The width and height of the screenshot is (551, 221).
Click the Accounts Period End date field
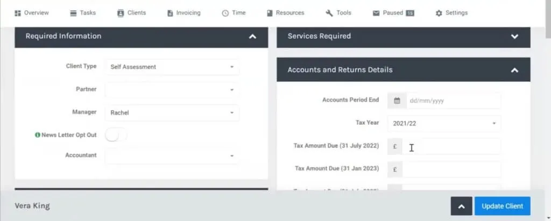click(453, 101)
